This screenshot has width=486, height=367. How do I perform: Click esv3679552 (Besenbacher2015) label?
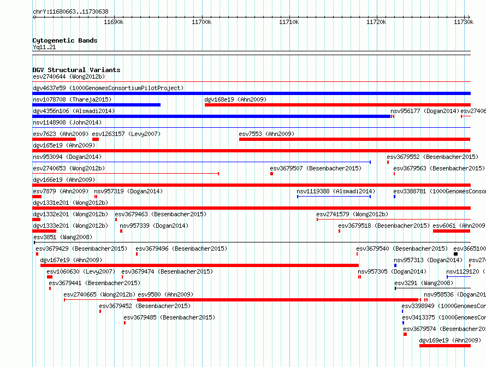(432, 157)
